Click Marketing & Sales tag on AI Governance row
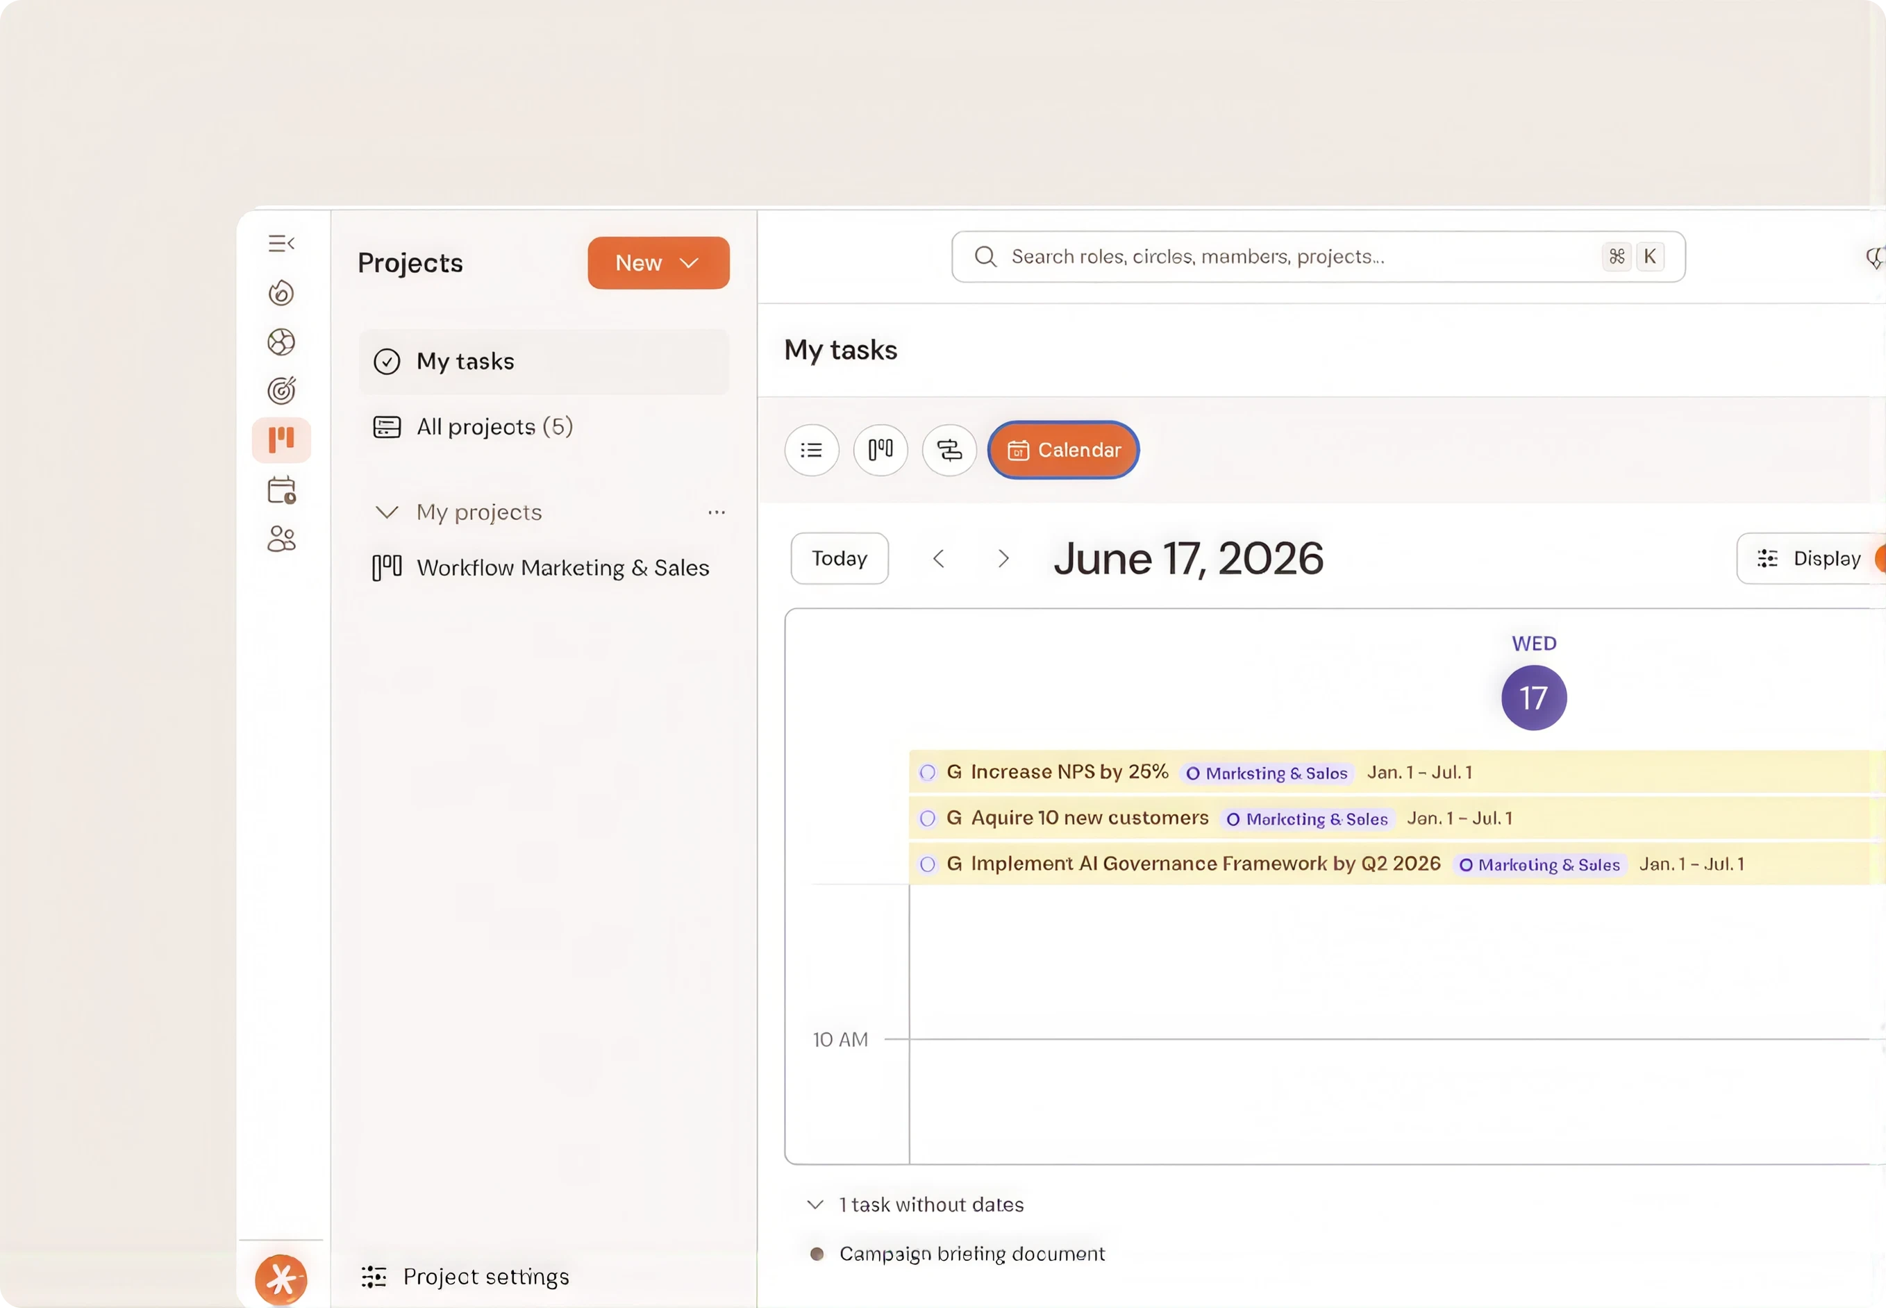Image resolution: width=1886 pixels, height=1308 pixels. click(1540, 864)
